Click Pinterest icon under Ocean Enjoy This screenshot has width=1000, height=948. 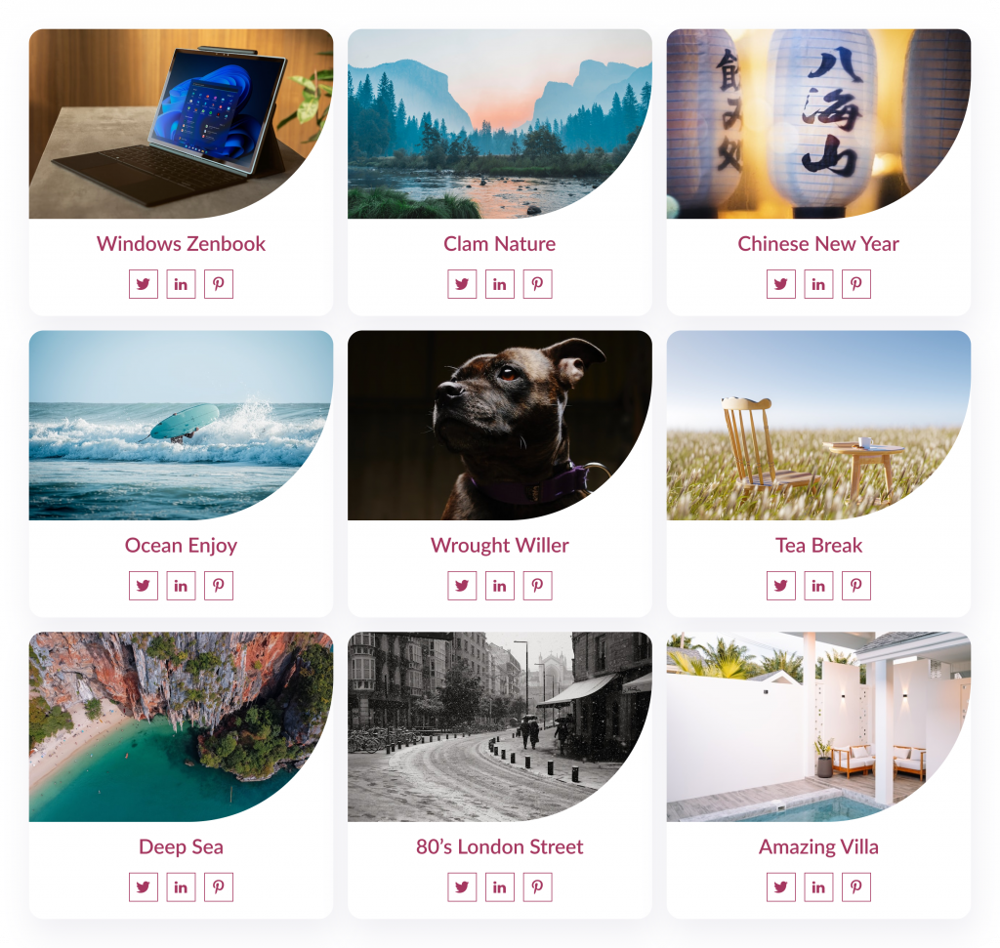[218, 586]
